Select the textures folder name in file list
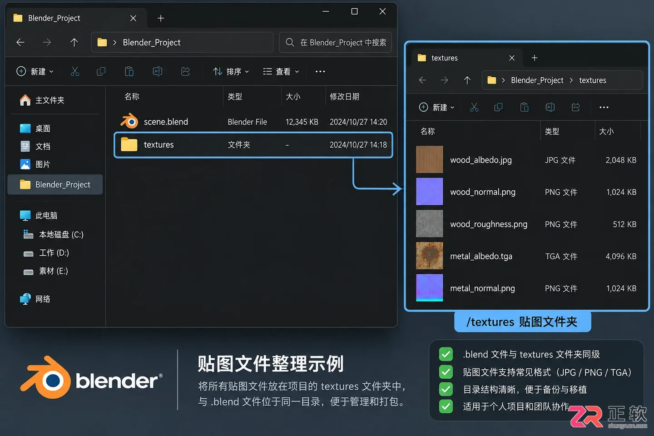654x436 pixels. (159, 144)
